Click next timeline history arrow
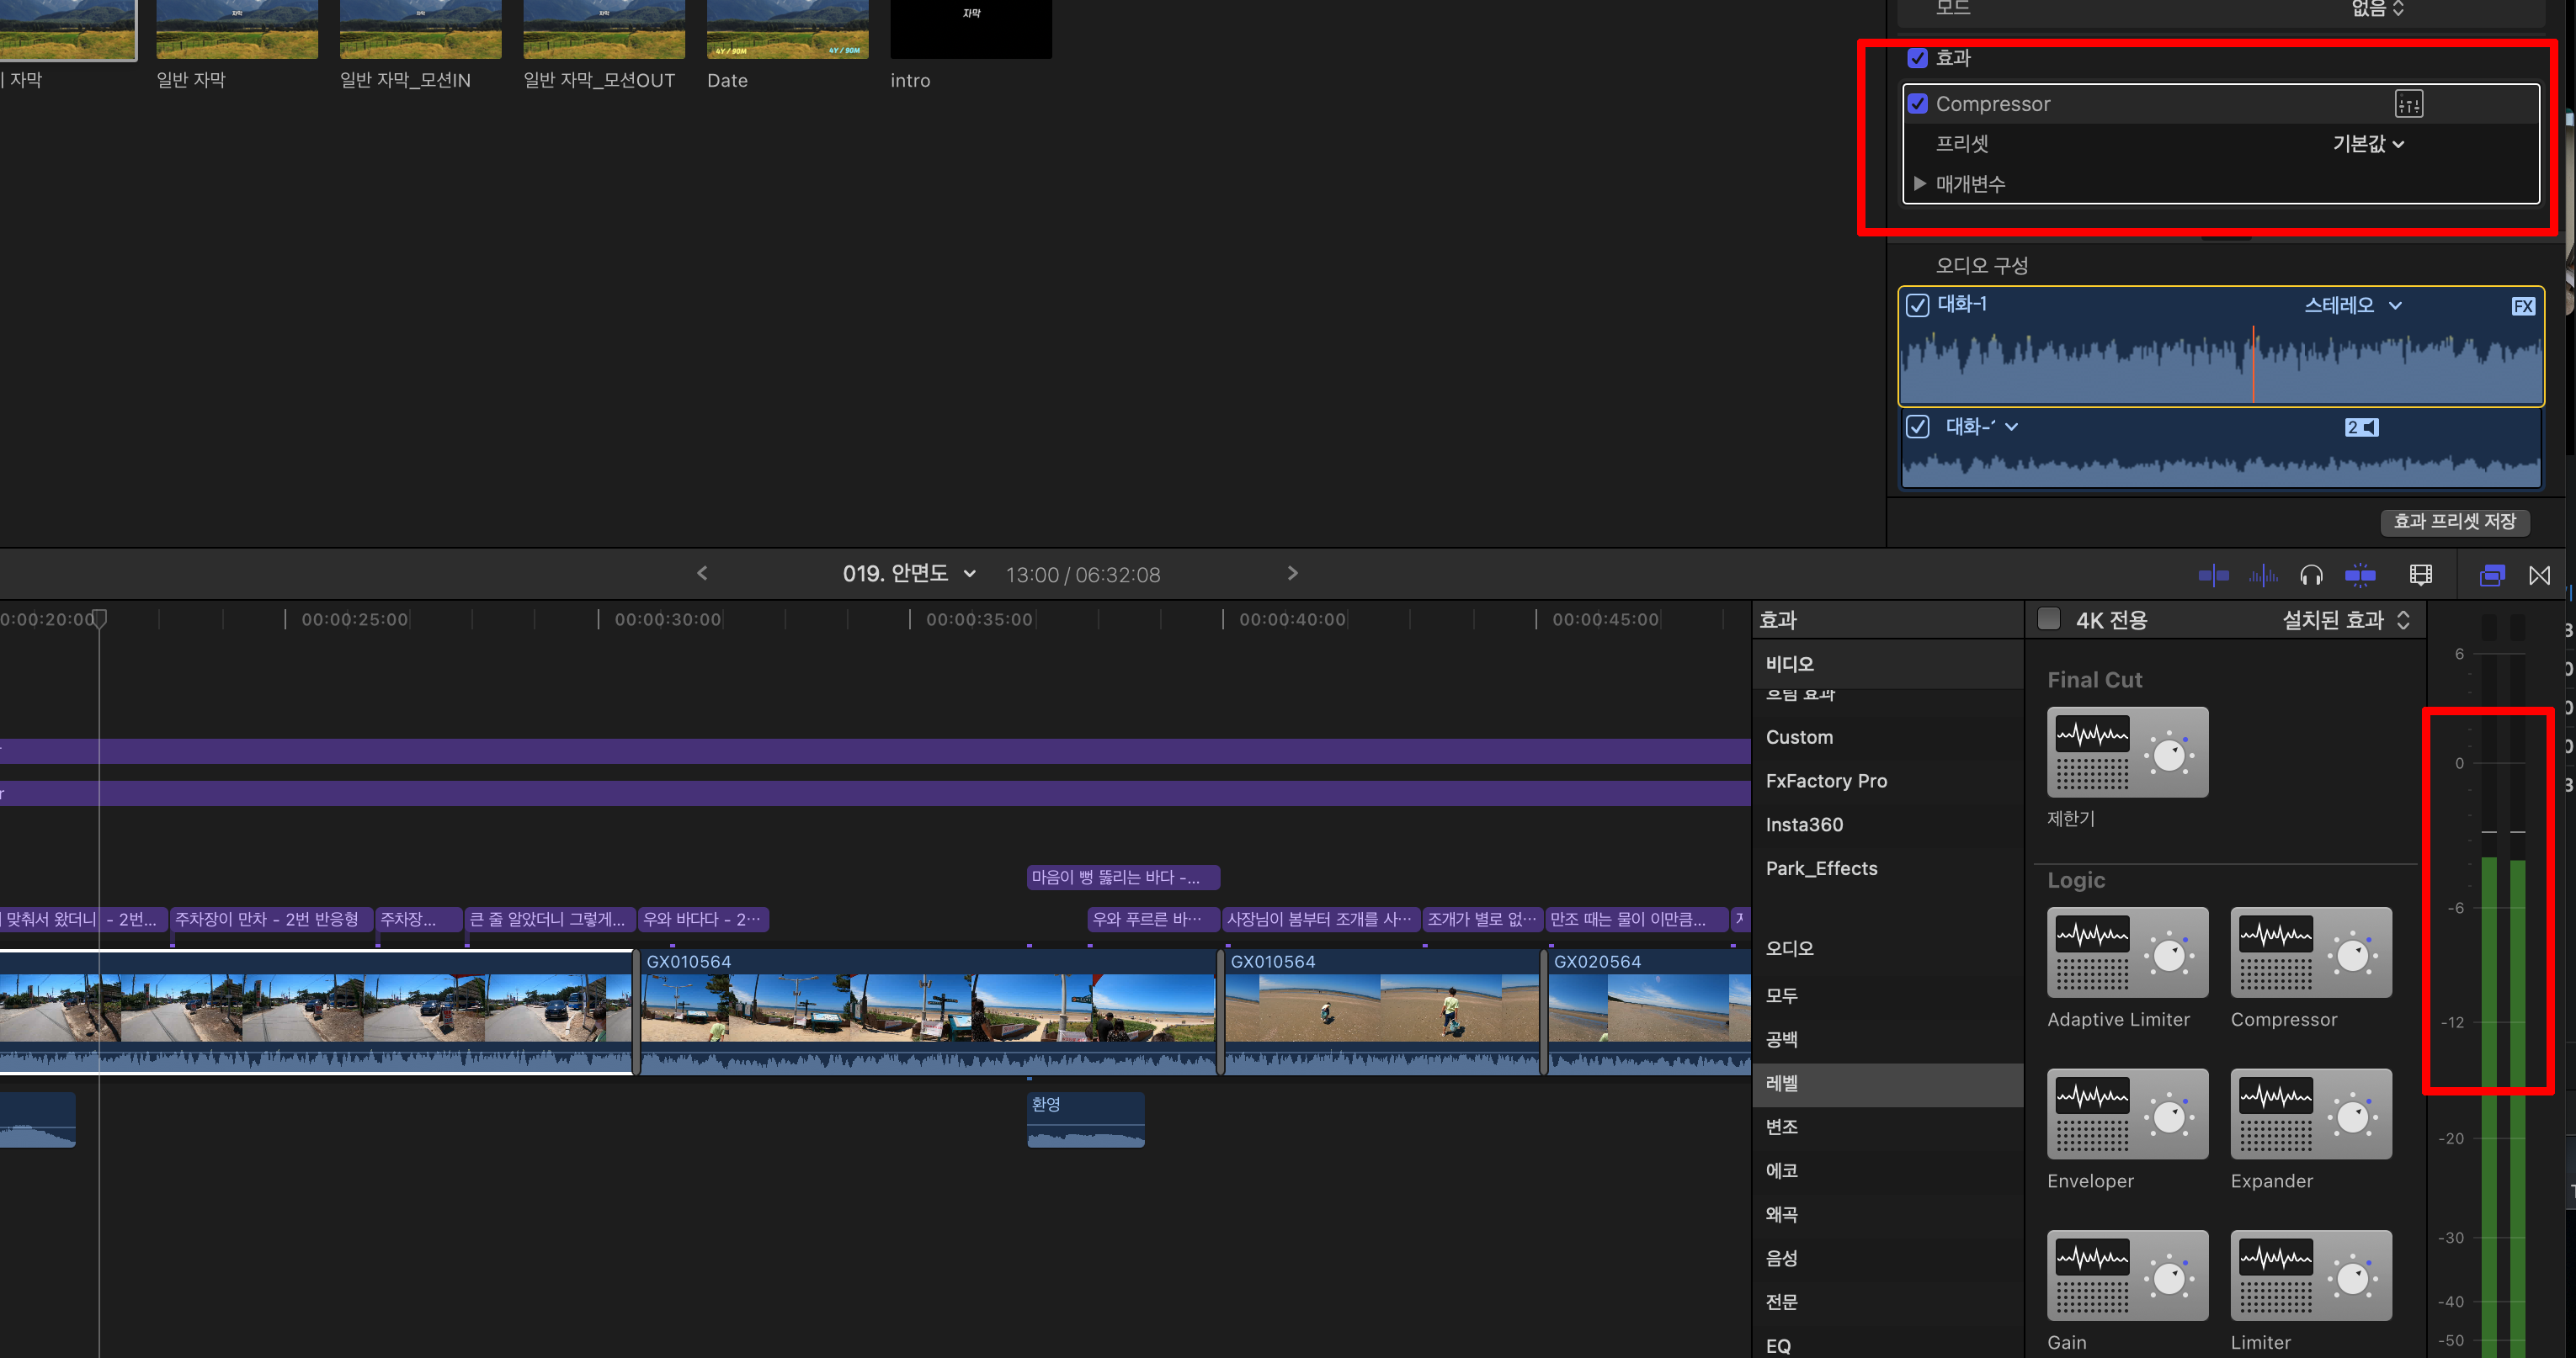 pyautogui.click(x=1292, y=574)
